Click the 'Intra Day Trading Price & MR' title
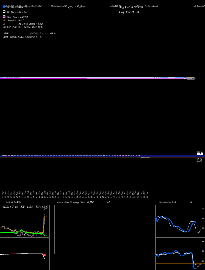205x270 pixels. coord(75,202)
